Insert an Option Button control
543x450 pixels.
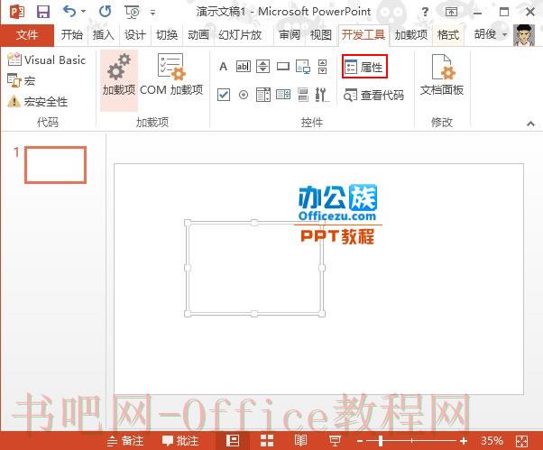tap(244, 94)
